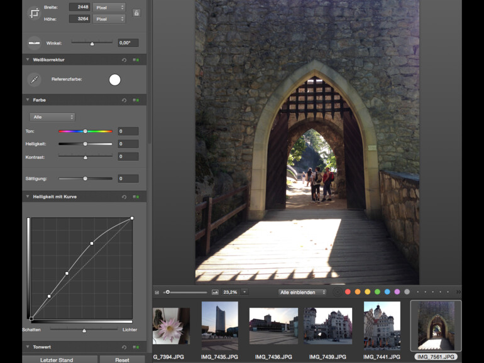Viewport: 484px width, 363px height.
Task: Pick the reference color eyedropper
Action: pos(34,80)
